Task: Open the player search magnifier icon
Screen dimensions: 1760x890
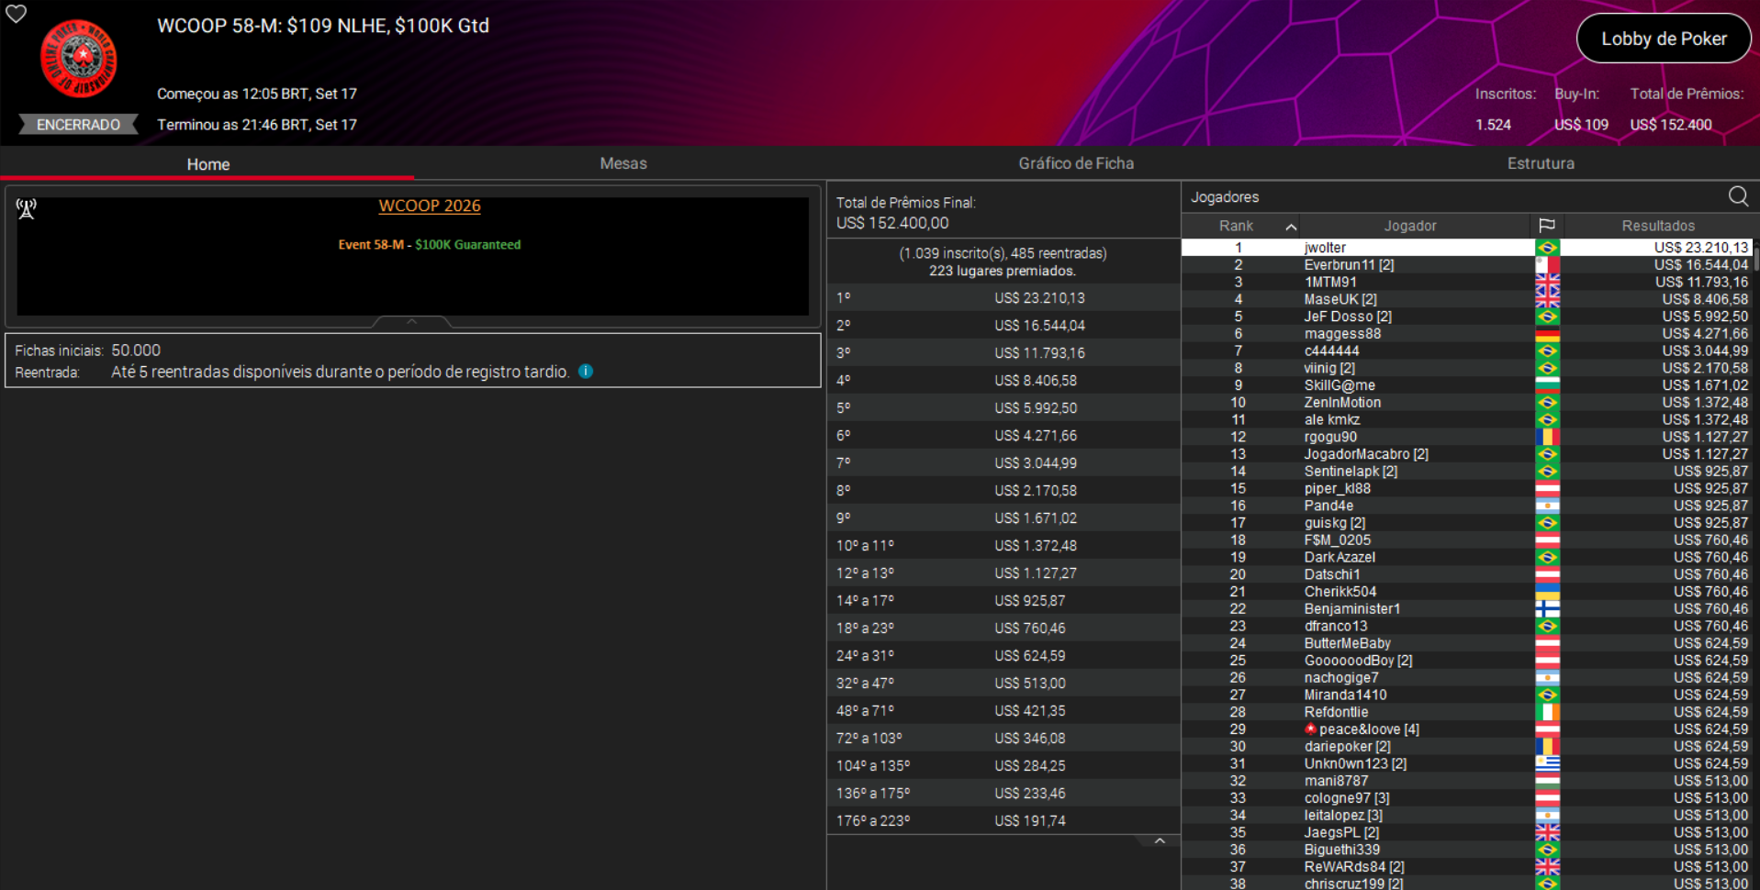Action: [x=1738, y=196]
